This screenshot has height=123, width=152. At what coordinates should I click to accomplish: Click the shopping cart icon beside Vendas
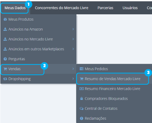[5, 69]
